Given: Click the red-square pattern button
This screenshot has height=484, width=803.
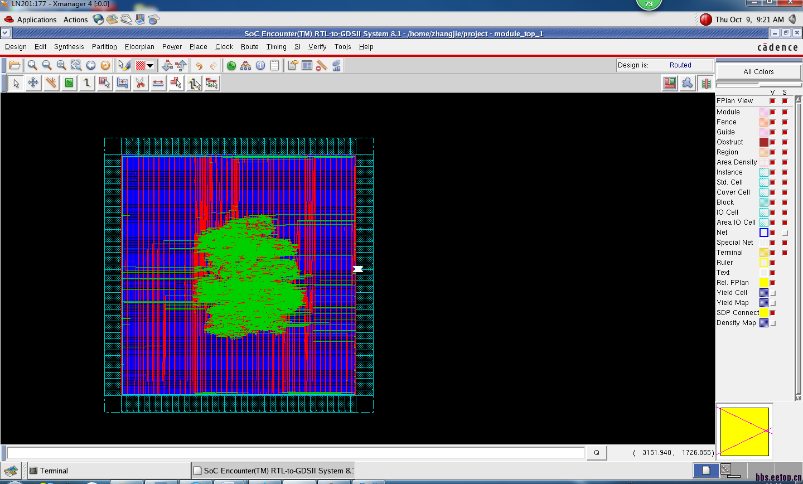Looking at the screenshot, I should pos(141,66).
